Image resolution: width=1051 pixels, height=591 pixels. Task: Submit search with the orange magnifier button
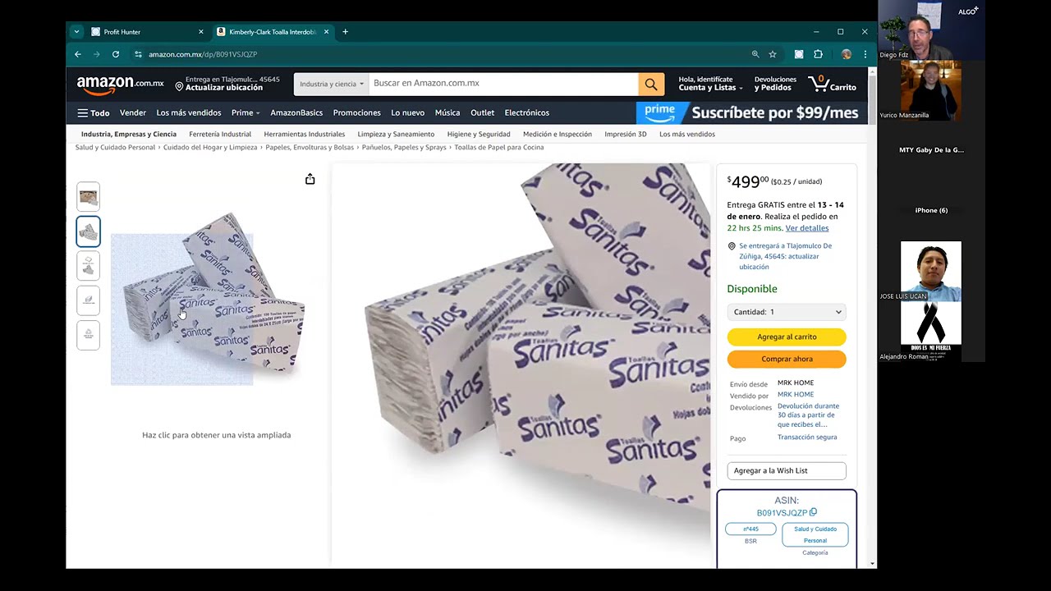click(x=650, y=84)
